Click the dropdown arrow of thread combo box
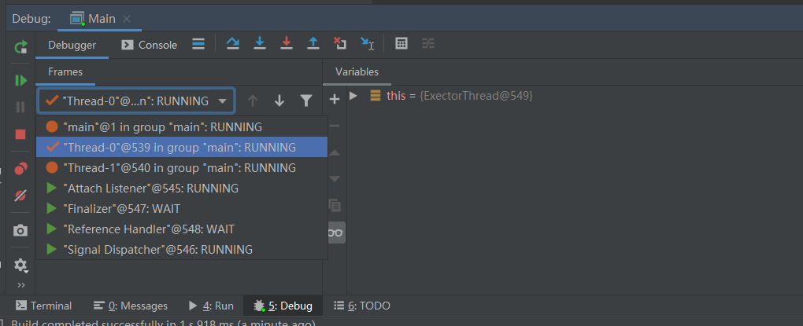803x326 pixels. tap(222, 101)
